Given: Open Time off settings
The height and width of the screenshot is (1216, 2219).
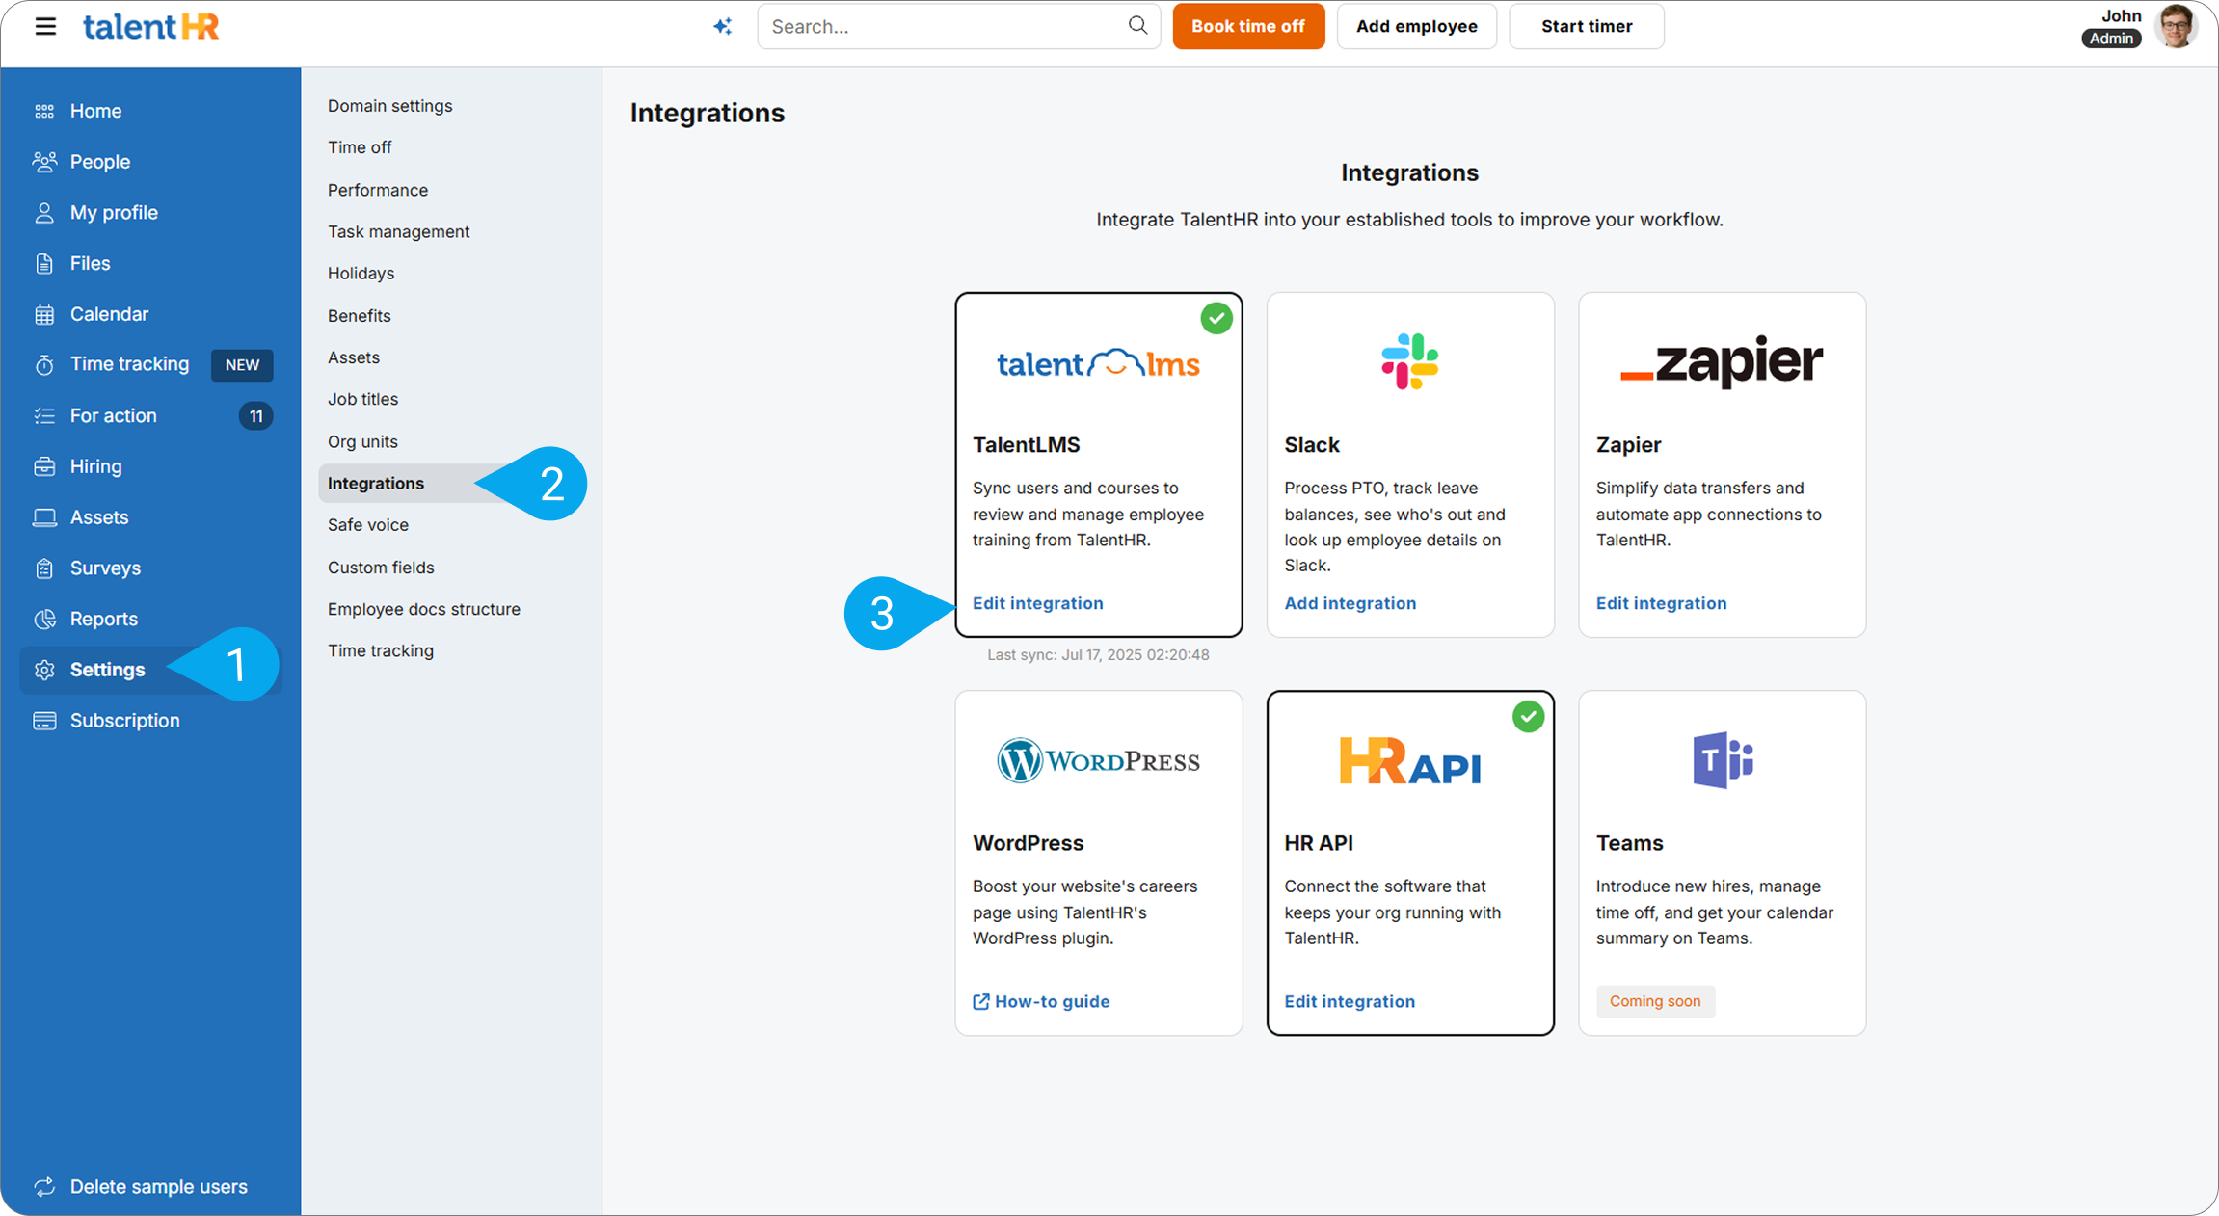Looking at the screenshot, I should tap(360, 147).
